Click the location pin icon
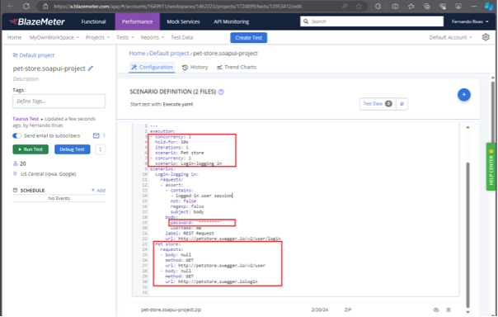Screen dimensions: 498x317 point(15,174)
